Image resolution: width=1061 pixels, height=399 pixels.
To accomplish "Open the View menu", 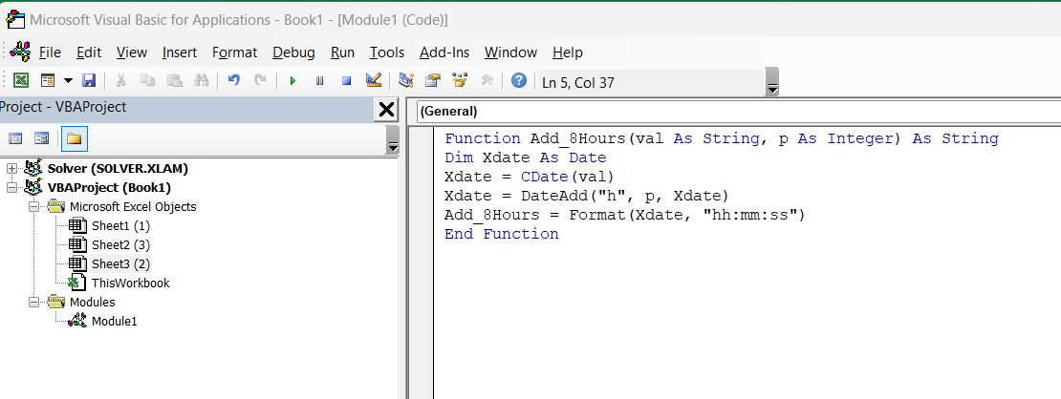I will point(131,52).
